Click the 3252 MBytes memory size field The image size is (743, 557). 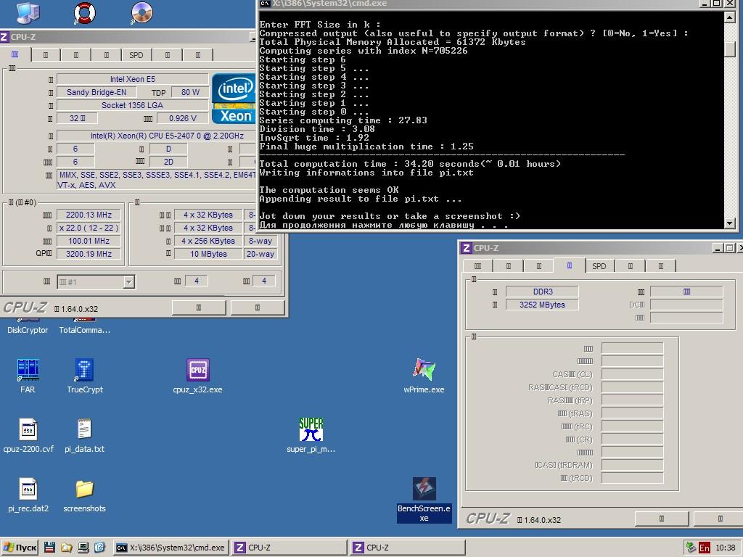[542, 305]
